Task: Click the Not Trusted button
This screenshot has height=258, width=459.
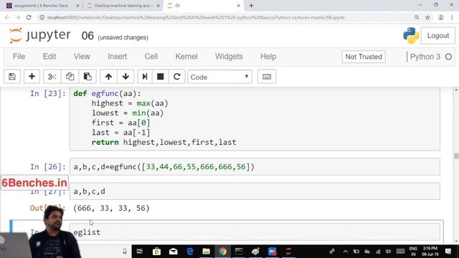Action: coord(364,57)
